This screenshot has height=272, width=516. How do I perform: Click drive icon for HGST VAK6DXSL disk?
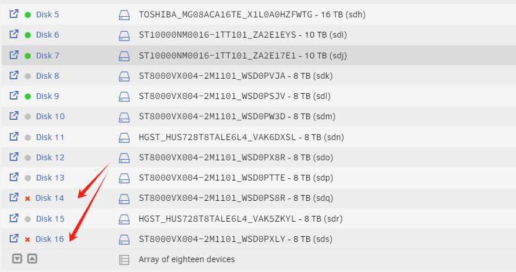click(x=124, y=138)
